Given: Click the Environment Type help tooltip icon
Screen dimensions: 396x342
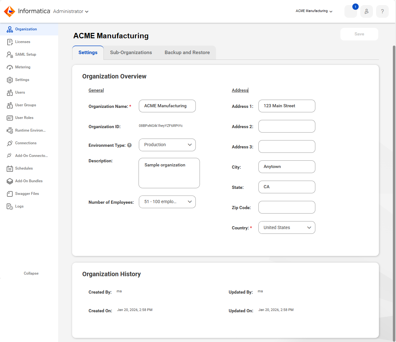Looking at the screenshot, I should click(x=129, y=145).
